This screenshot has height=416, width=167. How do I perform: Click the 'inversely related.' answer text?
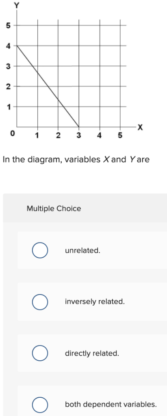(x=95, y=302)
